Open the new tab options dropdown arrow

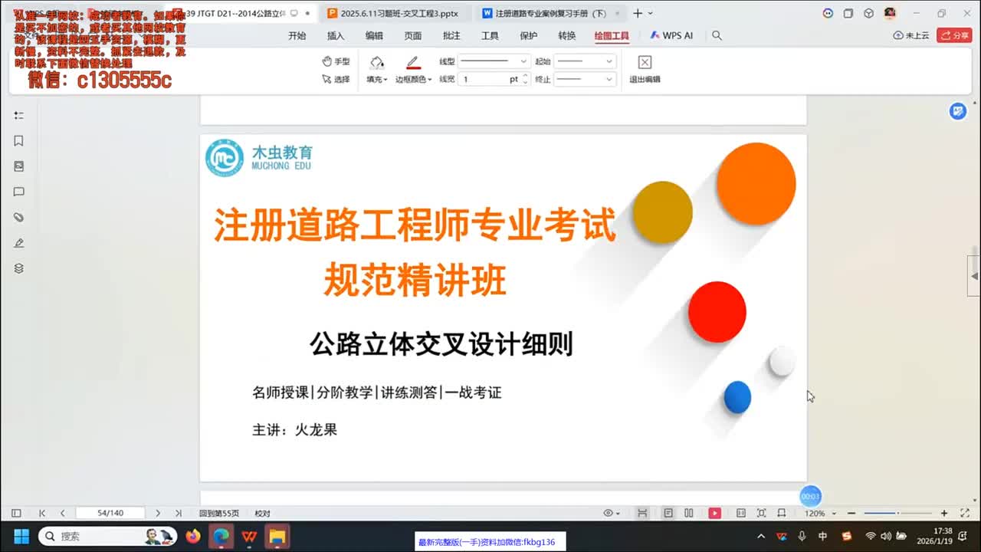click(x=651, y=13)
